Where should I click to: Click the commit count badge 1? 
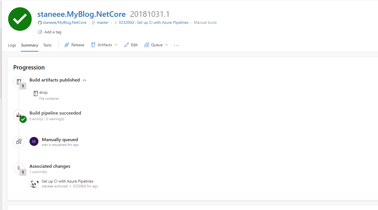[x=23, y=172]
